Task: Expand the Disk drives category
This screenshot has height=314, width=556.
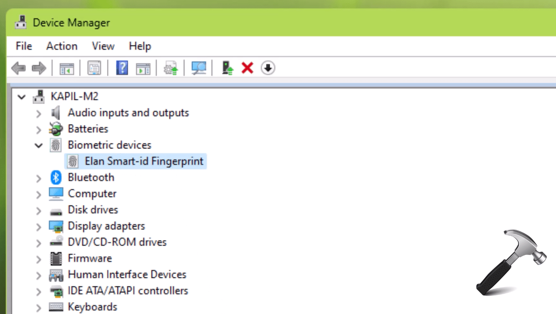Action: pos(38,210)
